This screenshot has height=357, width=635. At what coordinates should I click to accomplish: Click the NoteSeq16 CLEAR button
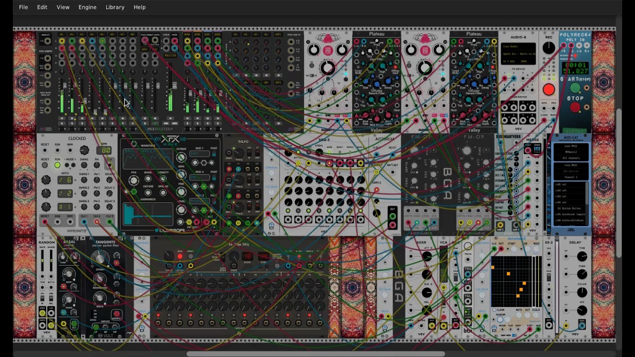494,310
